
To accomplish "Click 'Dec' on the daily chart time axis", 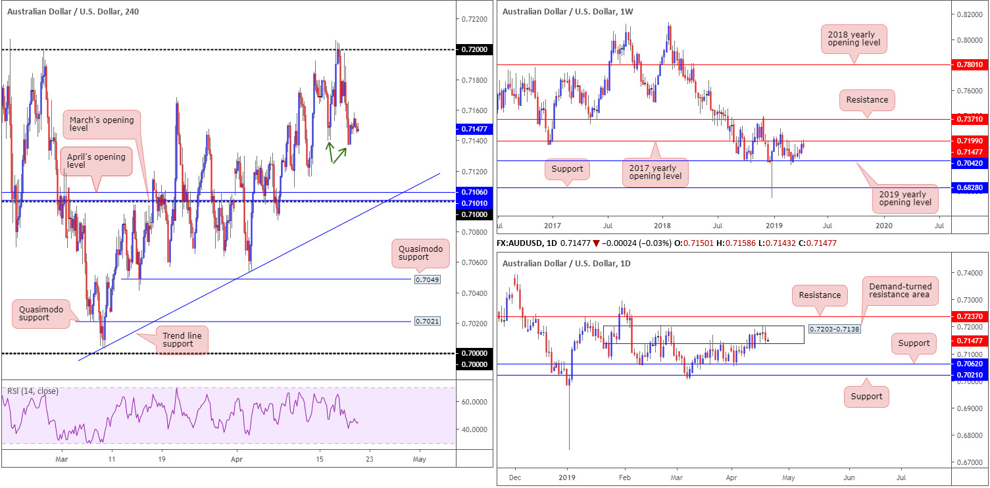I will (515, 478).
